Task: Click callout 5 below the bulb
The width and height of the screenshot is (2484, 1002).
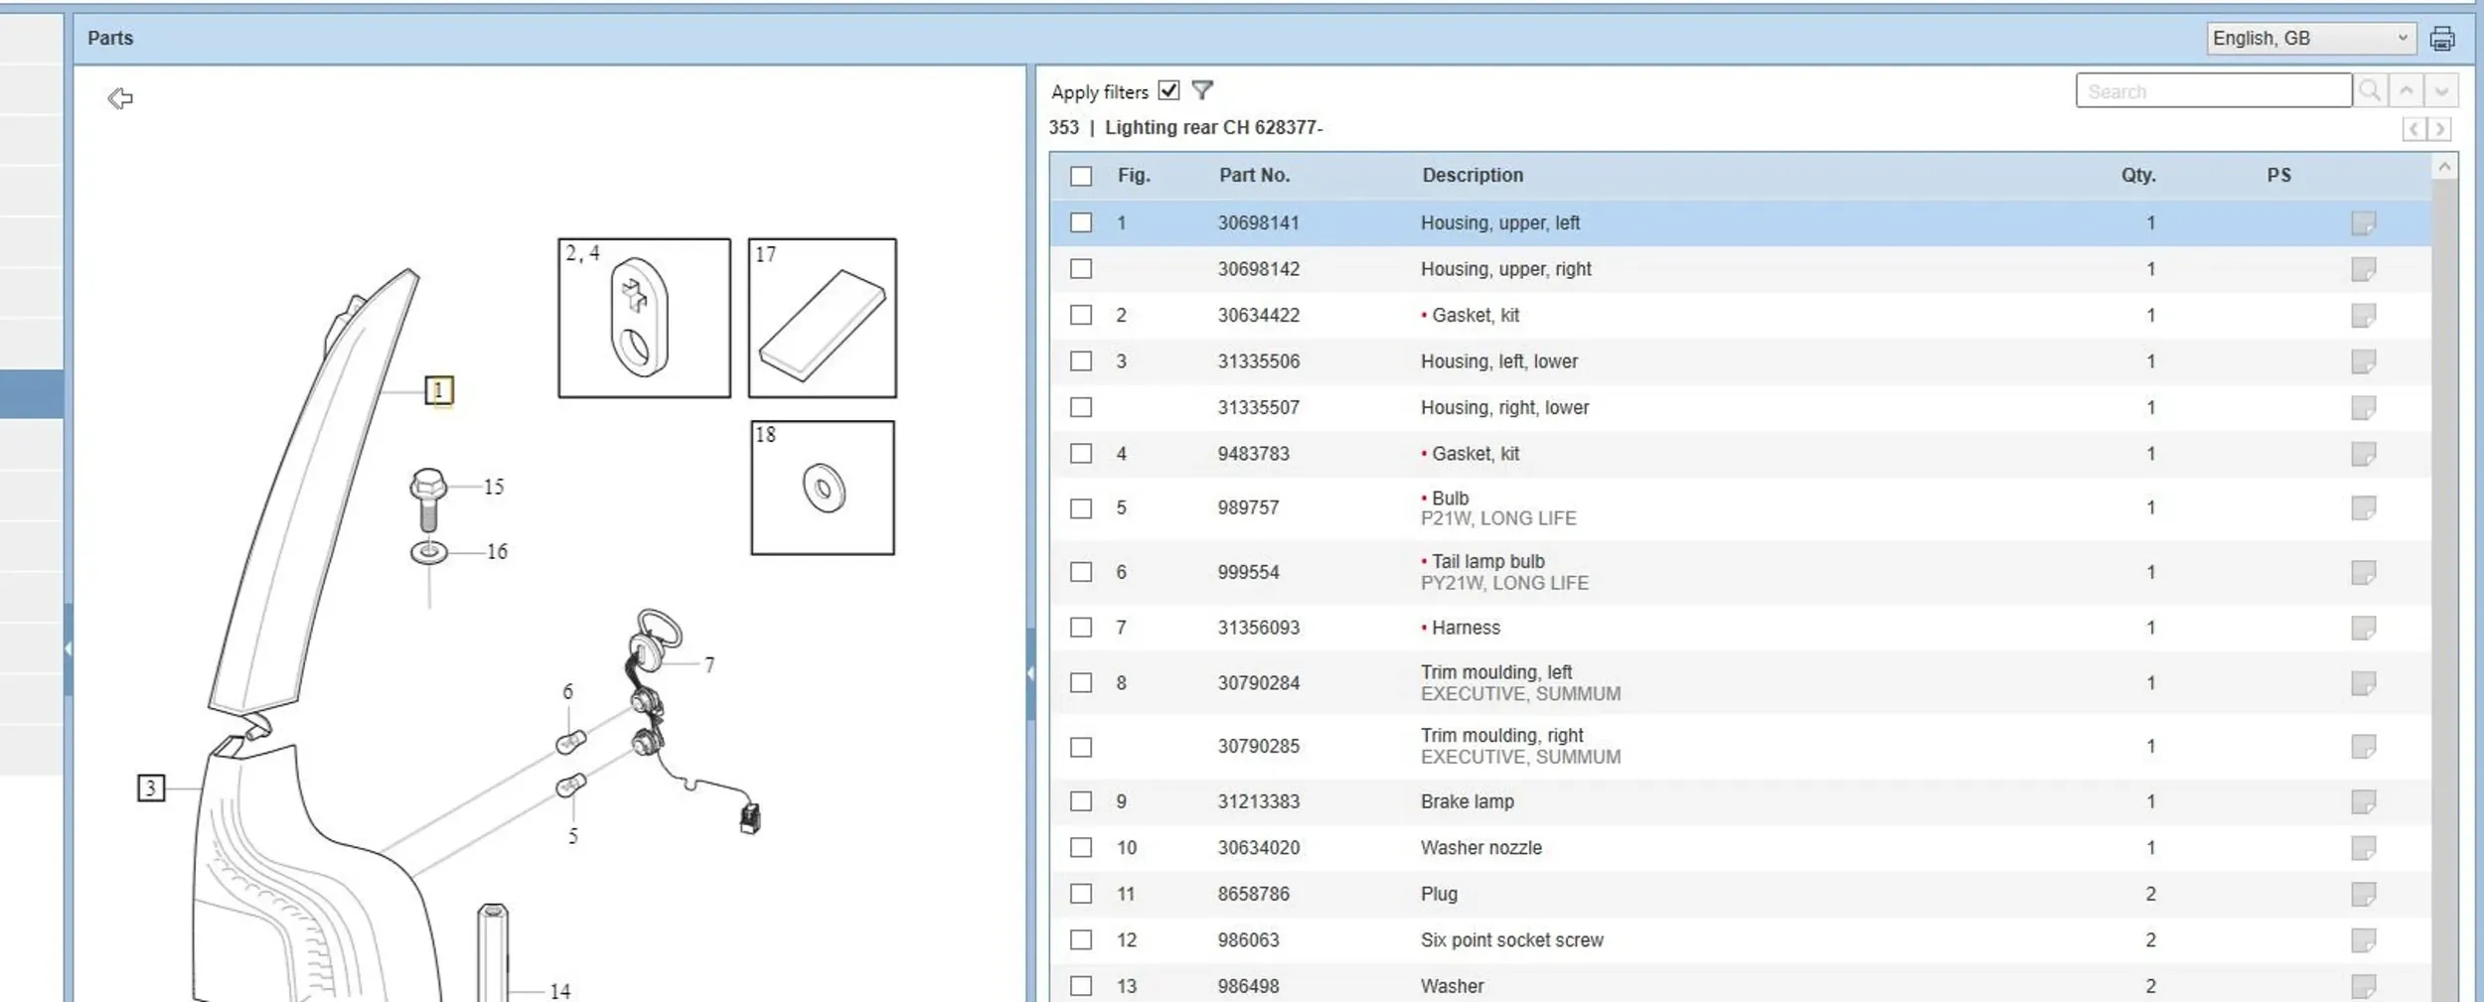Action: [572, 836]
